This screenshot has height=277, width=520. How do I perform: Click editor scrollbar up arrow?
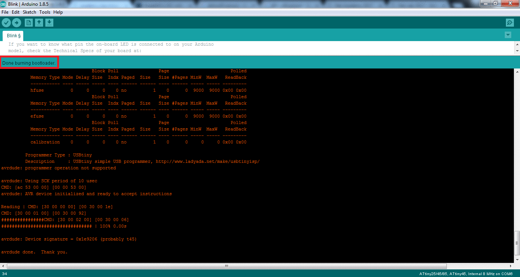(x=517, y=44)
